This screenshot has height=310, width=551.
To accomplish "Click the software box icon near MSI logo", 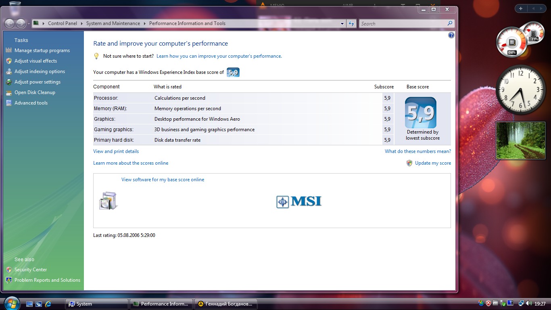I will tap(108, 201).
